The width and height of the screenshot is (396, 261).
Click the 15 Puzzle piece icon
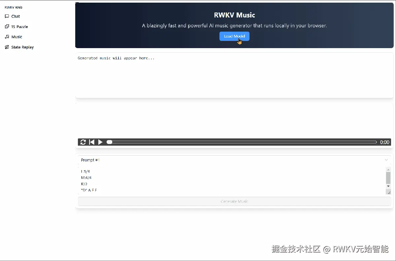pyautogui.click(x=7, y=26)
